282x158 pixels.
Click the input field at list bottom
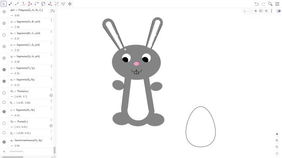[31, 151]
